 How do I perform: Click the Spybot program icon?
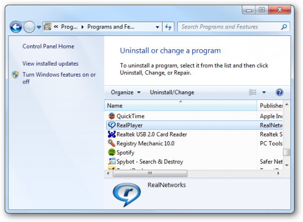(111, 161)
